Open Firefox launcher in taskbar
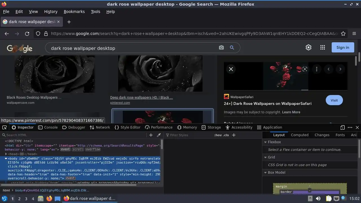361x203 pixels. pos(49,198)
